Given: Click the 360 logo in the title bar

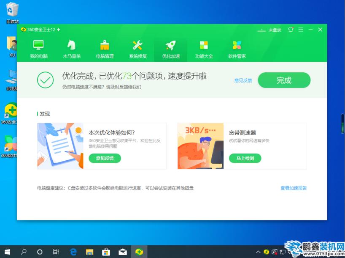Looking at the screenshot, I should click(23, 29).
